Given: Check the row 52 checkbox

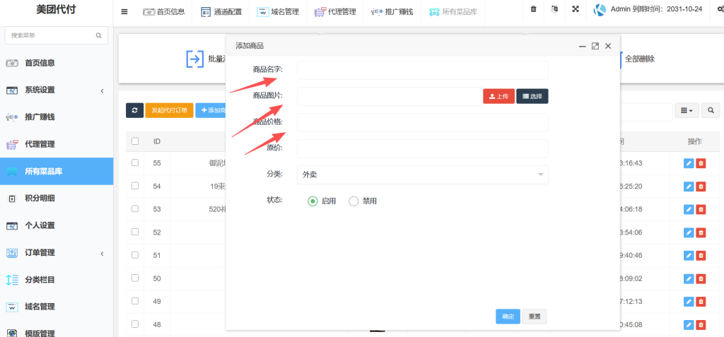Looking at the screenshot, I should click(x=135, y=232).
